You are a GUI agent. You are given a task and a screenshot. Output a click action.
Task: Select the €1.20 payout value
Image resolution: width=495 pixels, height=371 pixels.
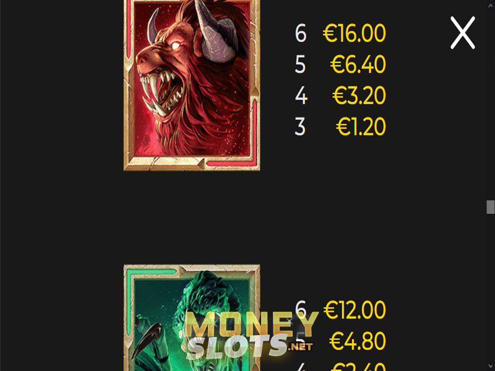tap(361, 127)
